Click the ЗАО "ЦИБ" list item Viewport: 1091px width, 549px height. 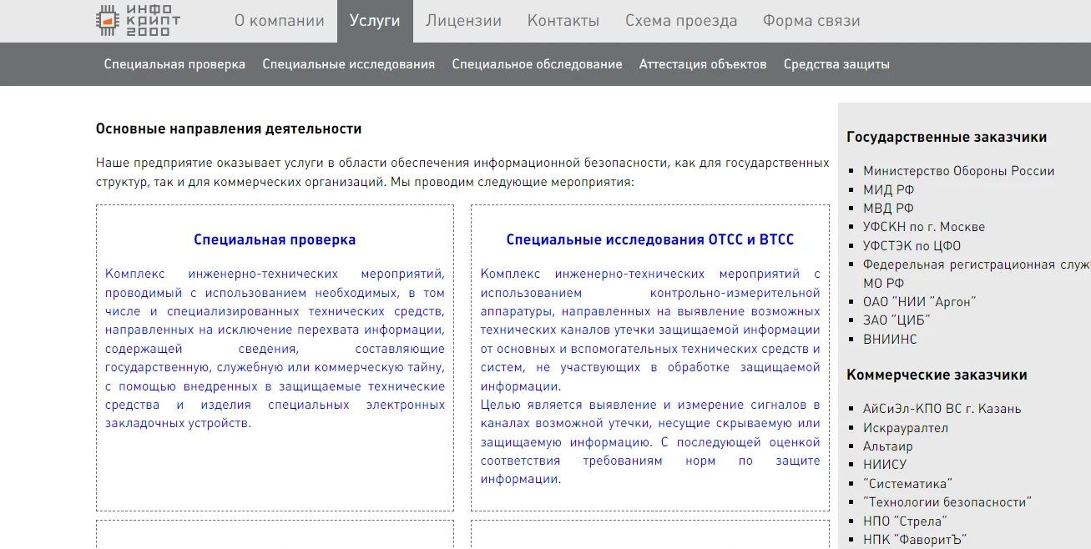[897, 320]
